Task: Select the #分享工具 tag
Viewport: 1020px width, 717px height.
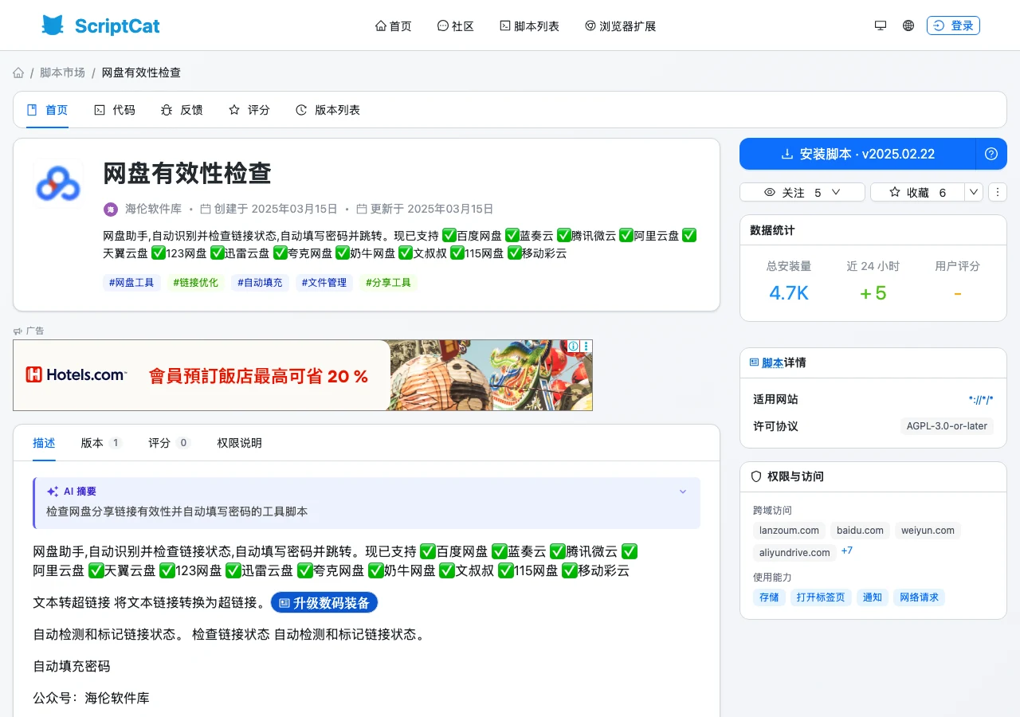Action: coord(389,282)
